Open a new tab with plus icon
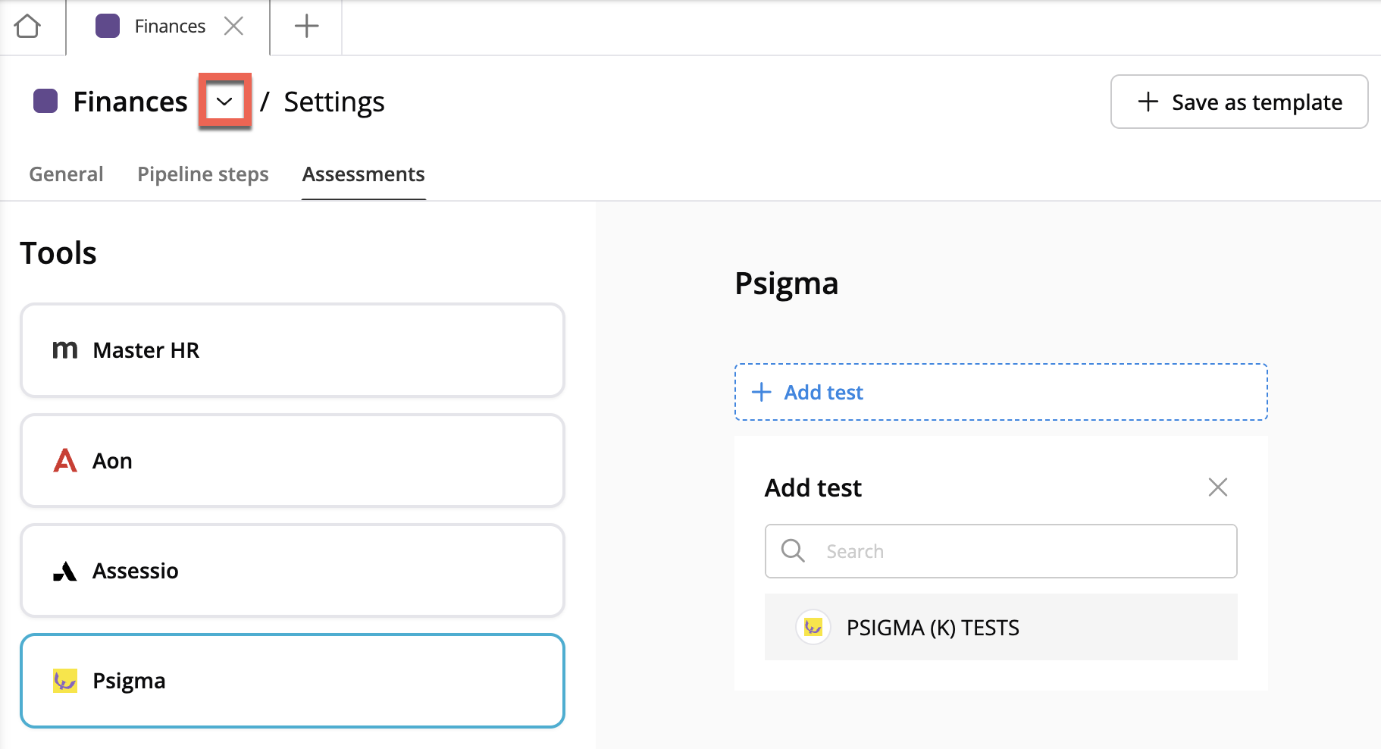The image size is (1381, 749). coord(306,27)
